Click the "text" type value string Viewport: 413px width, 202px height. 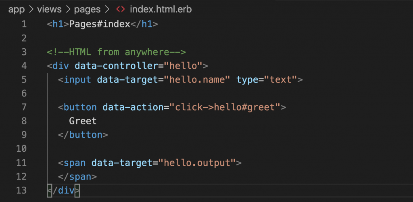[281, 80]
